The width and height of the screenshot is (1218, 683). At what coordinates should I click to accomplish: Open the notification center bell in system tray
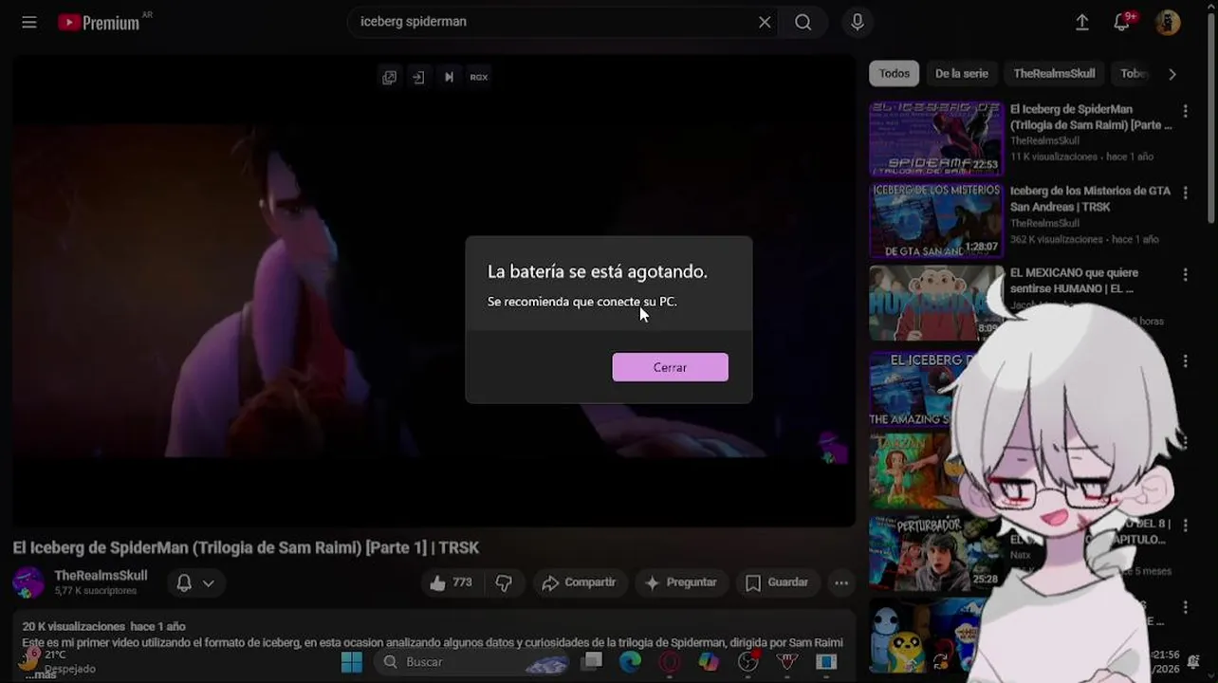point(1193,661)
